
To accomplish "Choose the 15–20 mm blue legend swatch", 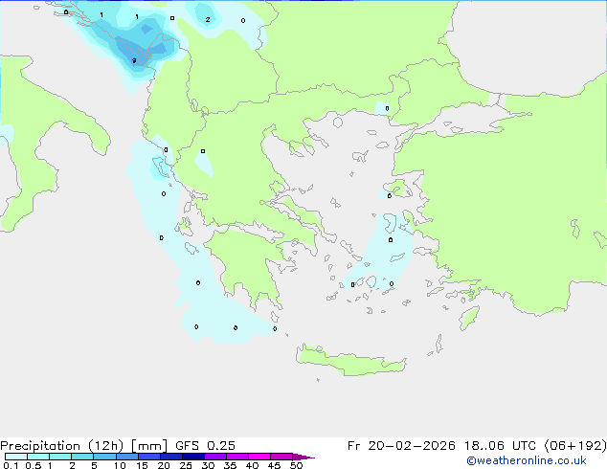I will click(x=149, y=457).
